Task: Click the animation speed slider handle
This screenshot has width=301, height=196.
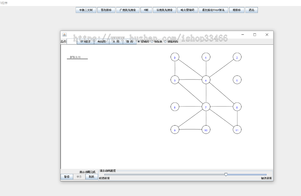Action: [x=226, y=174]
